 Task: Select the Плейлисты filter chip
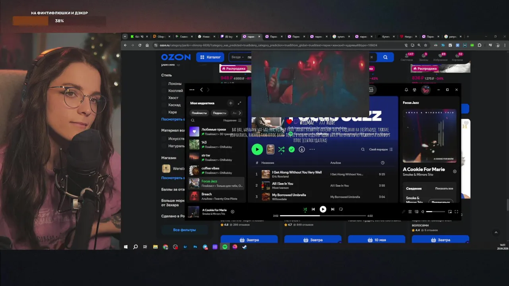point(199,113)
